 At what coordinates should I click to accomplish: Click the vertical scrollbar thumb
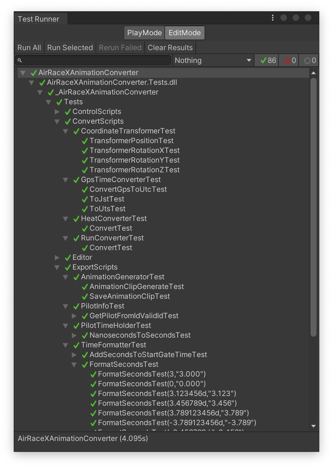314,207
